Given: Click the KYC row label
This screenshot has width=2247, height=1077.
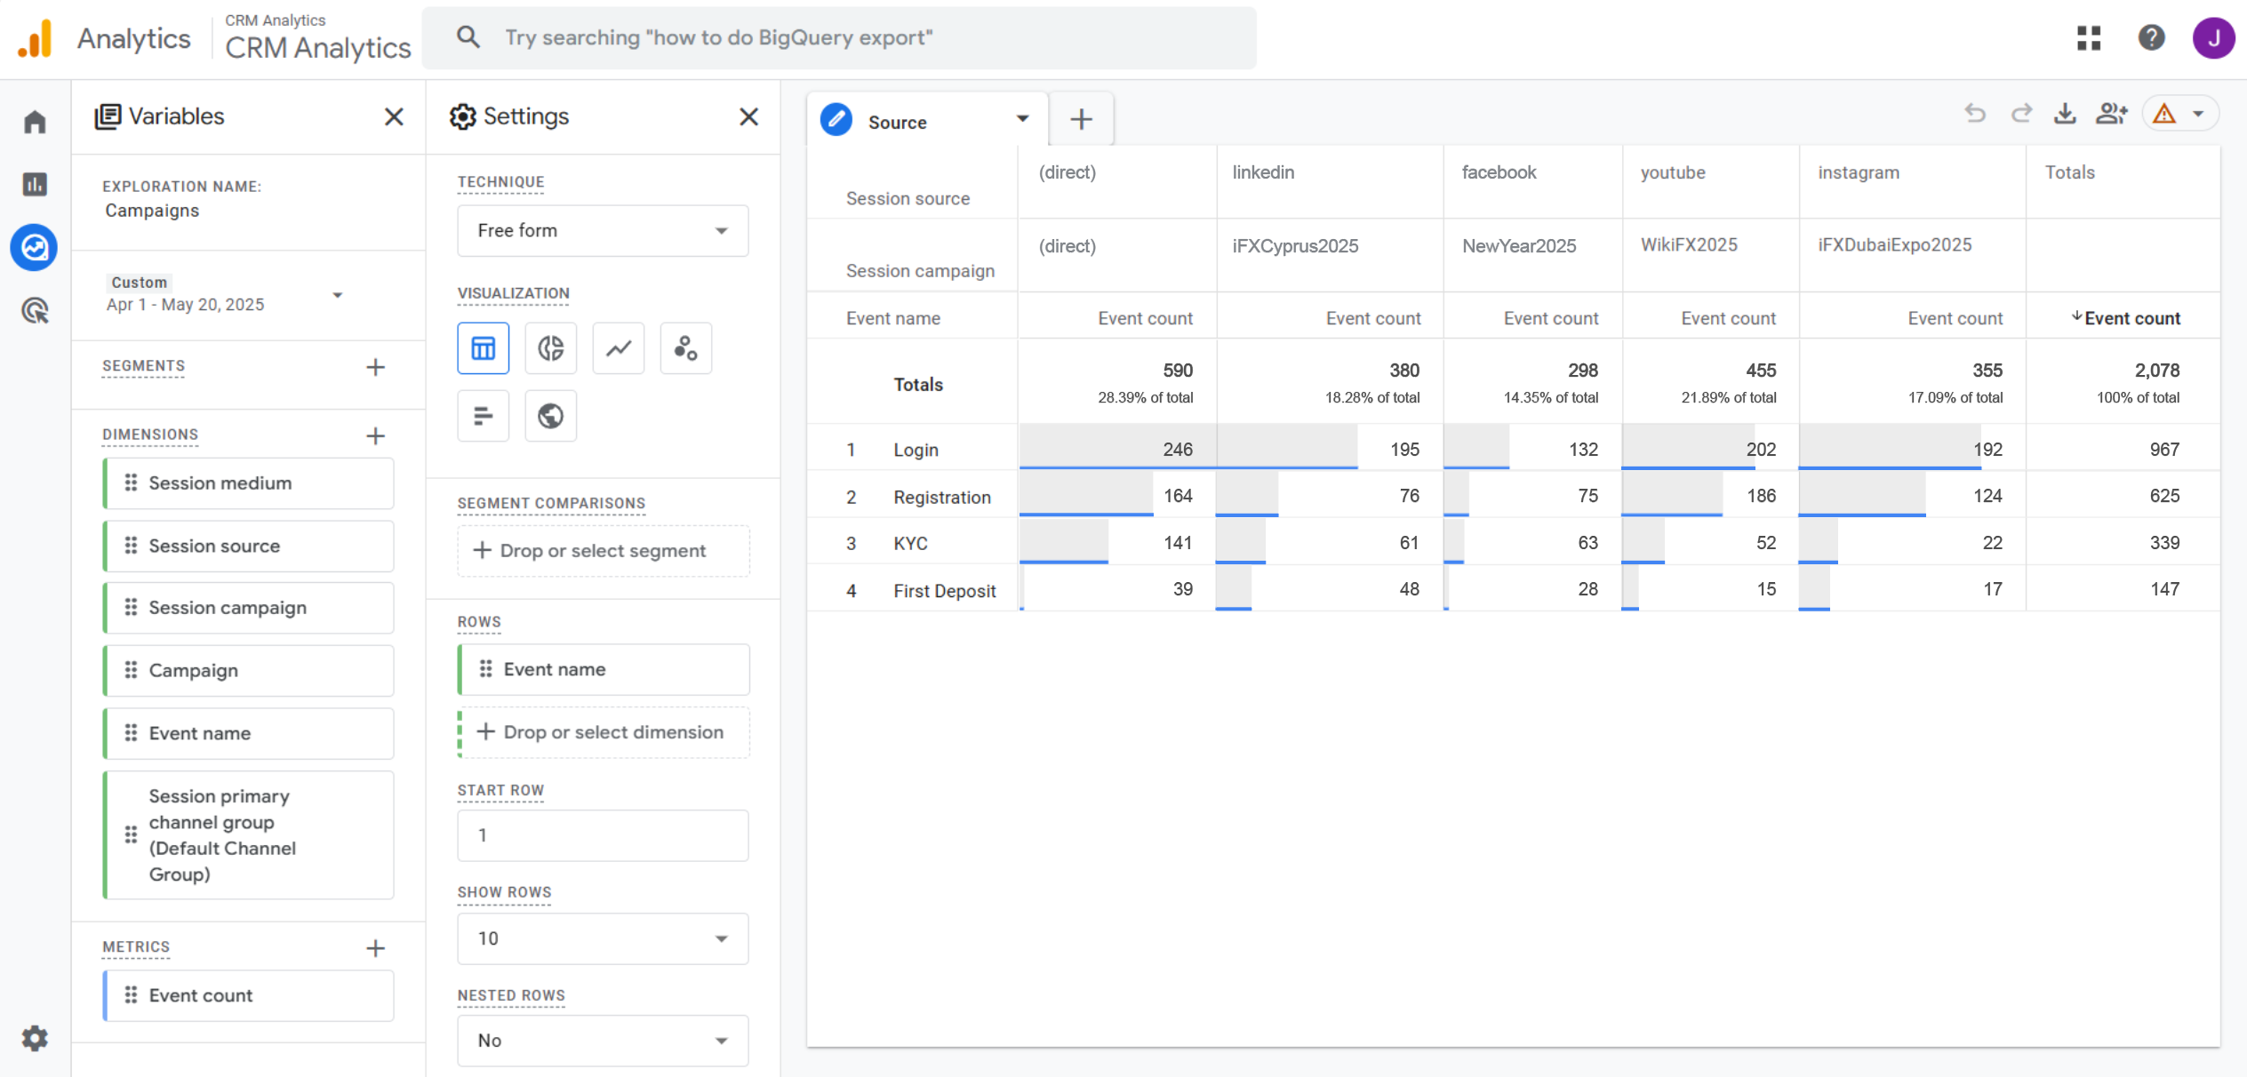Looking at the screenshot, I should [x=910, y=543].
